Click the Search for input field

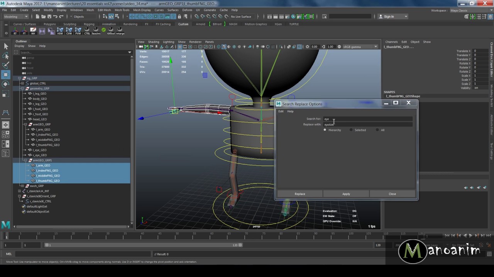[368, 119]
